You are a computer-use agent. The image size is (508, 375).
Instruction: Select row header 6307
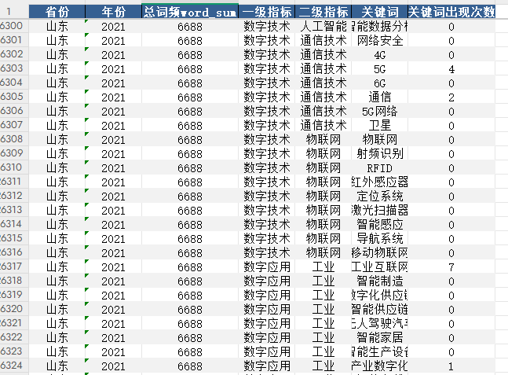14,125
